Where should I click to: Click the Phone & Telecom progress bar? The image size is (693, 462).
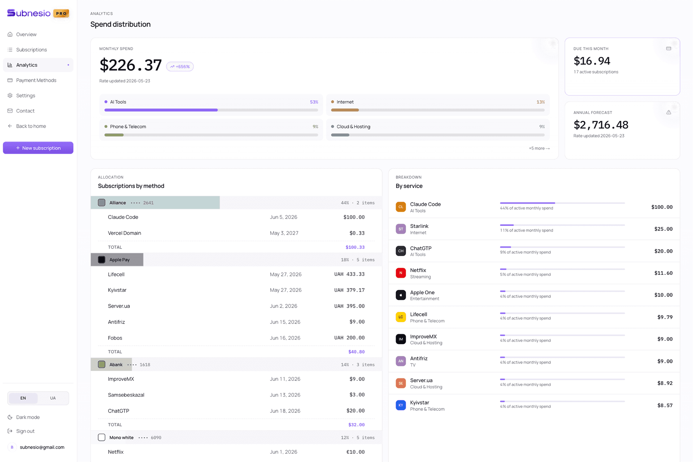pos(211,135)
